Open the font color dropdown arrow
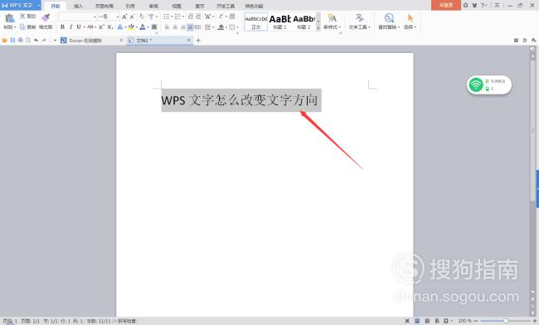Screen dimensions: 539x325 (x=148, y=27)
